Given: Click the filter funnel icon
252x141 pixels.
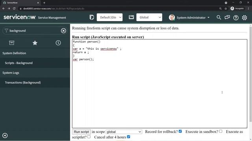Looking at the screenshot, I should tap(6, 31).
